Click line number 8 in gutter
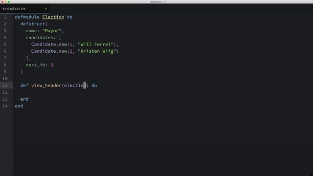Image resolution: width=313 pixels, height=176 pixels. point(5,65)
